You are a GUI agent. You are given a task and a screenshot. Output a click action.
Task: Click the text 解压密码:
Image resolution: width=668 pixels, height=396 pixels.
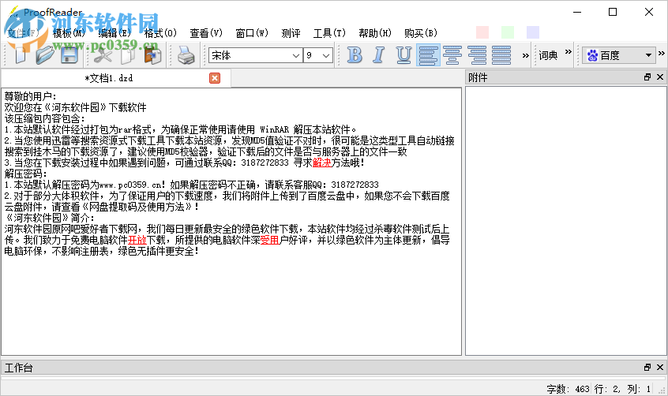click(x=26, y=174)
